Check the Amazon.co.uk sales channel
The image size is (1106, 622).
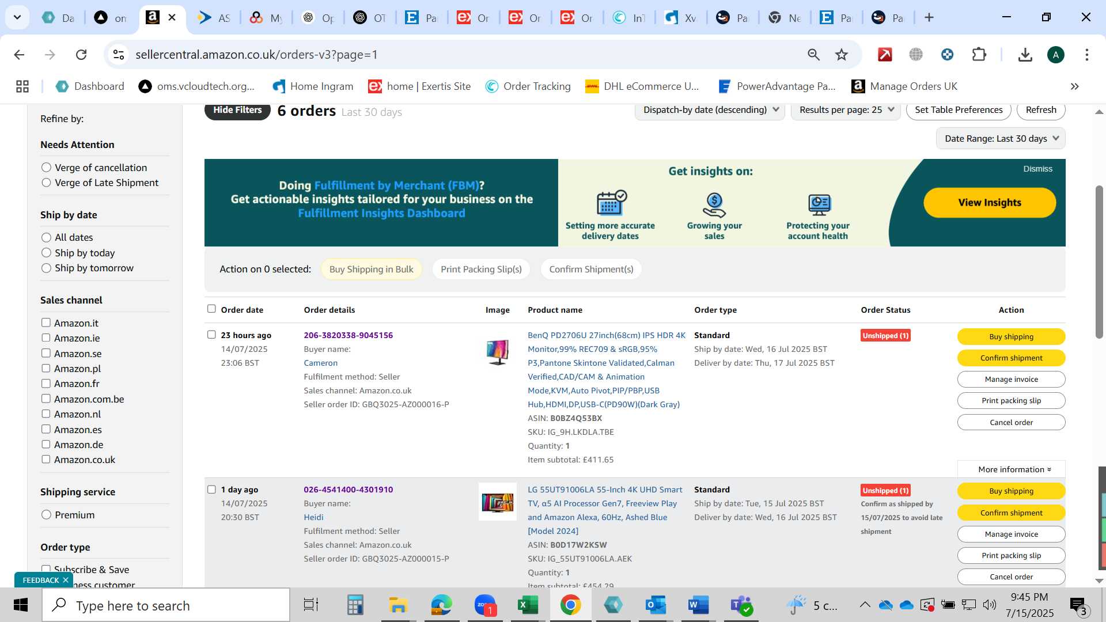(46, 459)
